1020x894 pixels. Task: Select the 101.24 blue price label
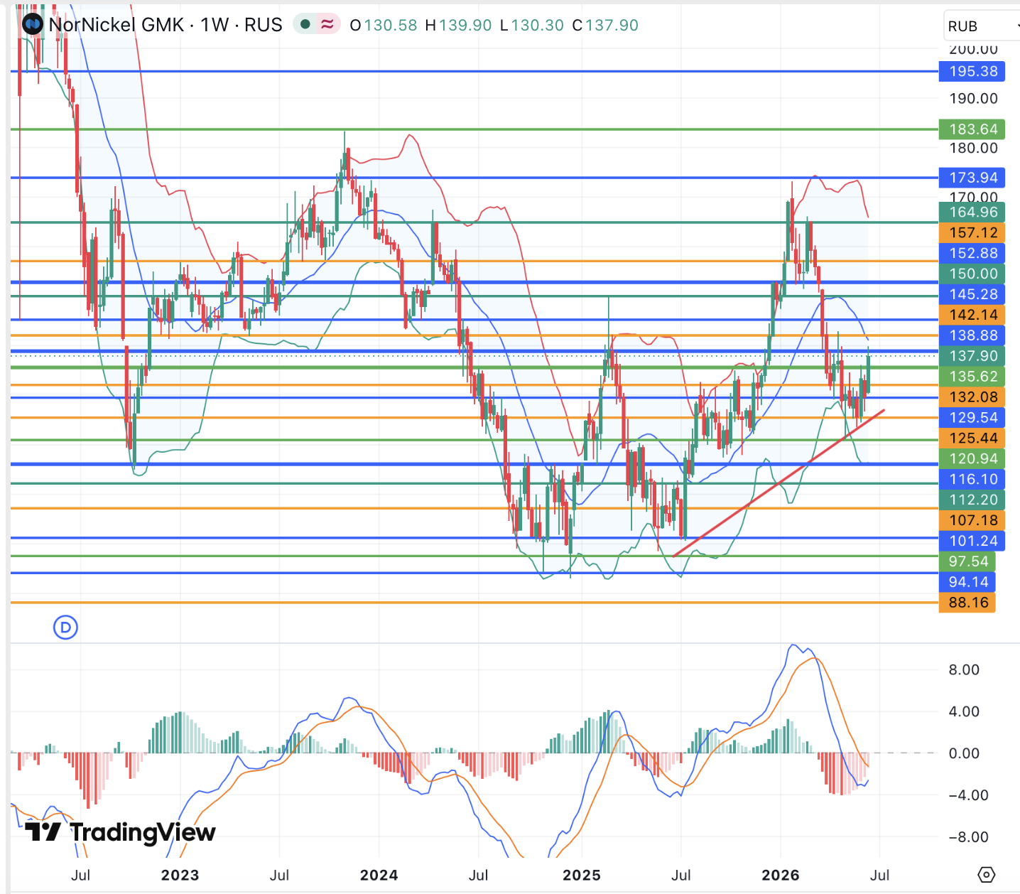point(972,541)
